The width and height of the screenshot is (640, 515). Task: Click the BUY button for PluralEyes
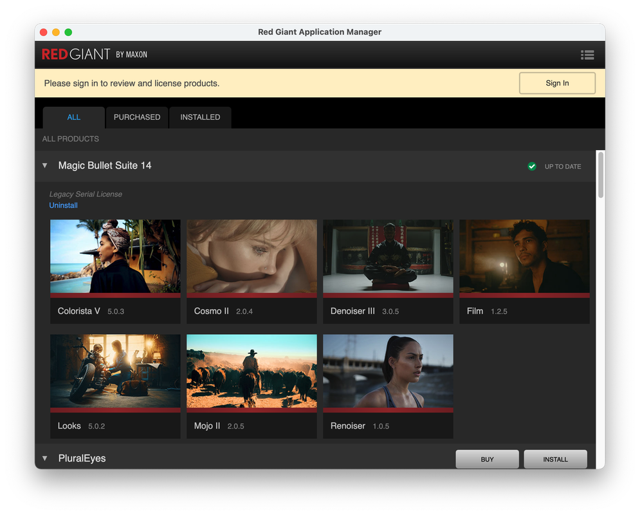(487, 459)
